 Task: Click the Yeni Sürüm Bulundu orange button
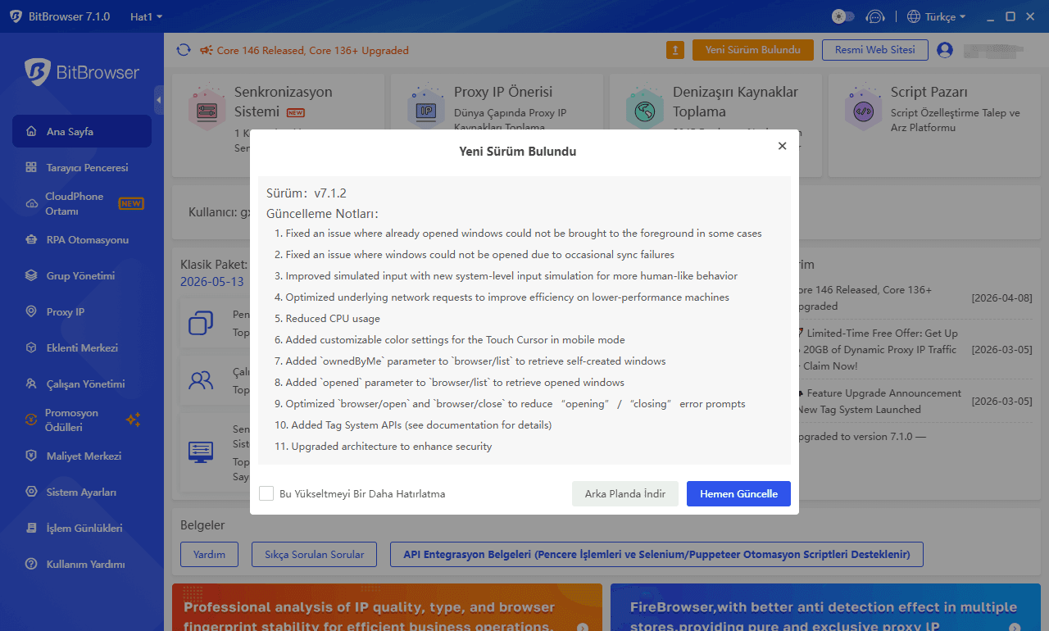coord(752,50)
